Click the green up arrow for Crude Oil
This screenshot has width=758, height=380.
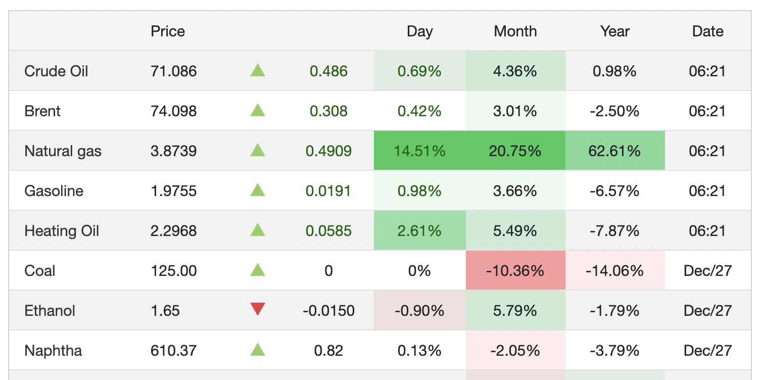(258, 70)
